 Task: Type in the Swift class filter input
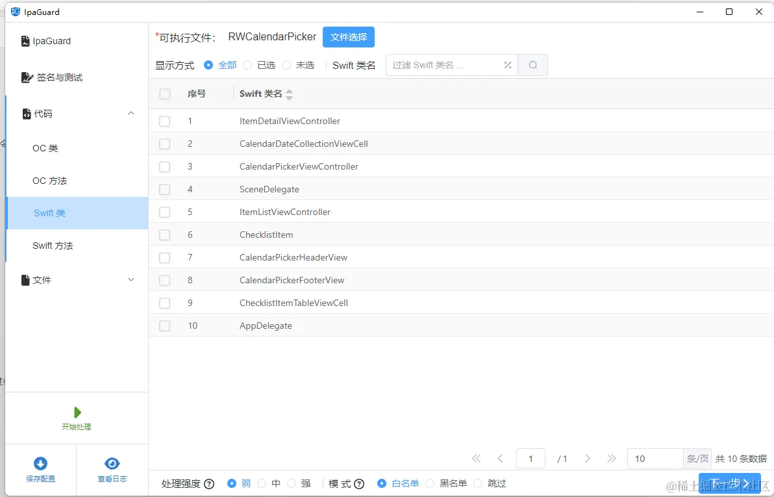pos(448,65)
